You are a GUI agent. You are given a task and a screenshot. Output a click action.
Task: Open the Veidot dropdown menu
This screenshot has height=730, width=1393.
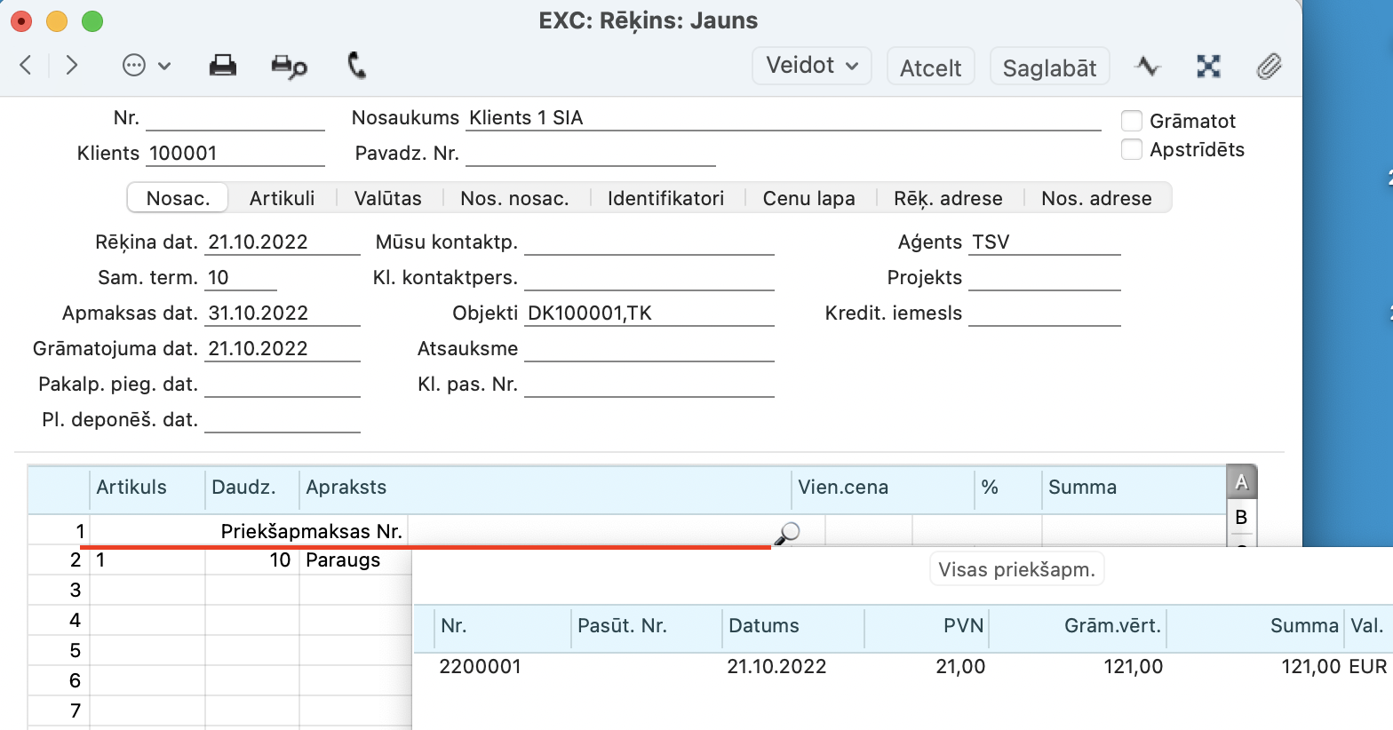click(x=811, y=67)
